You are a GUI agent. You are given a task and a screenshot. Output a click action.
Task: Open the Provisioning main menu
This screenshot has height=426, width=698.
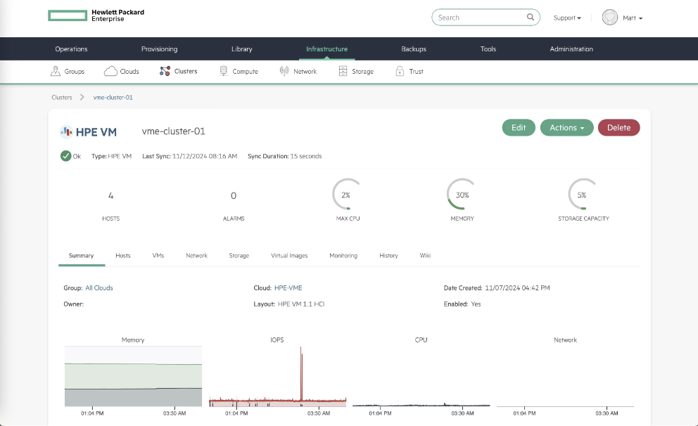159,49
